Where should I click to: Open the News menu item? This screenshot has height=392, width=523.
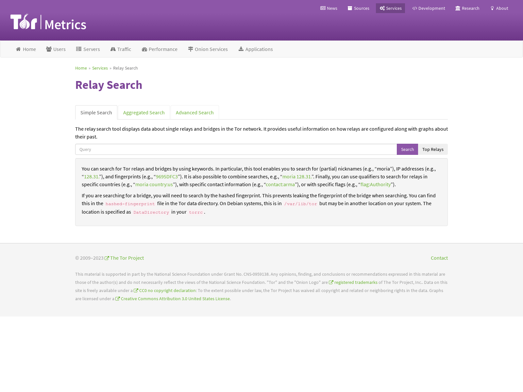click(329, 8)
